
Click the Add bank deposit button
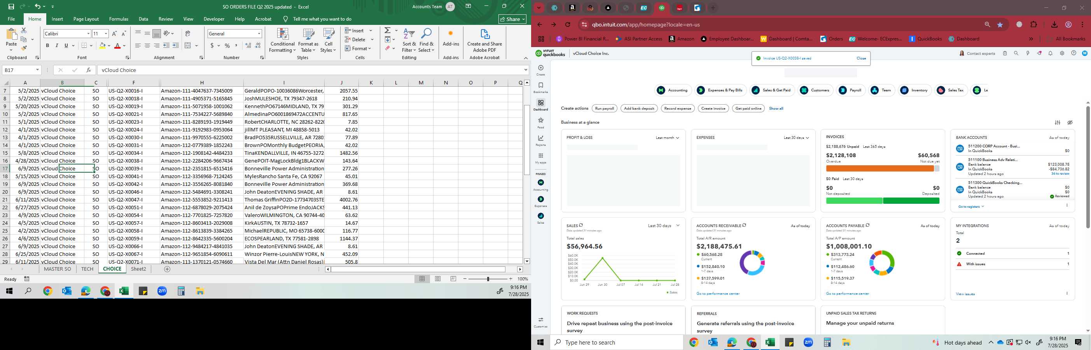pos(639,108)
